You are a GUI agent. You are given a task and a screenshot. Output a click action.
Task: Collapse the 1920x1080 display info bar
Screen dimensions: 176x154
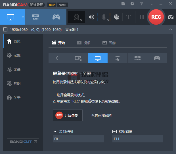(170, 29)
